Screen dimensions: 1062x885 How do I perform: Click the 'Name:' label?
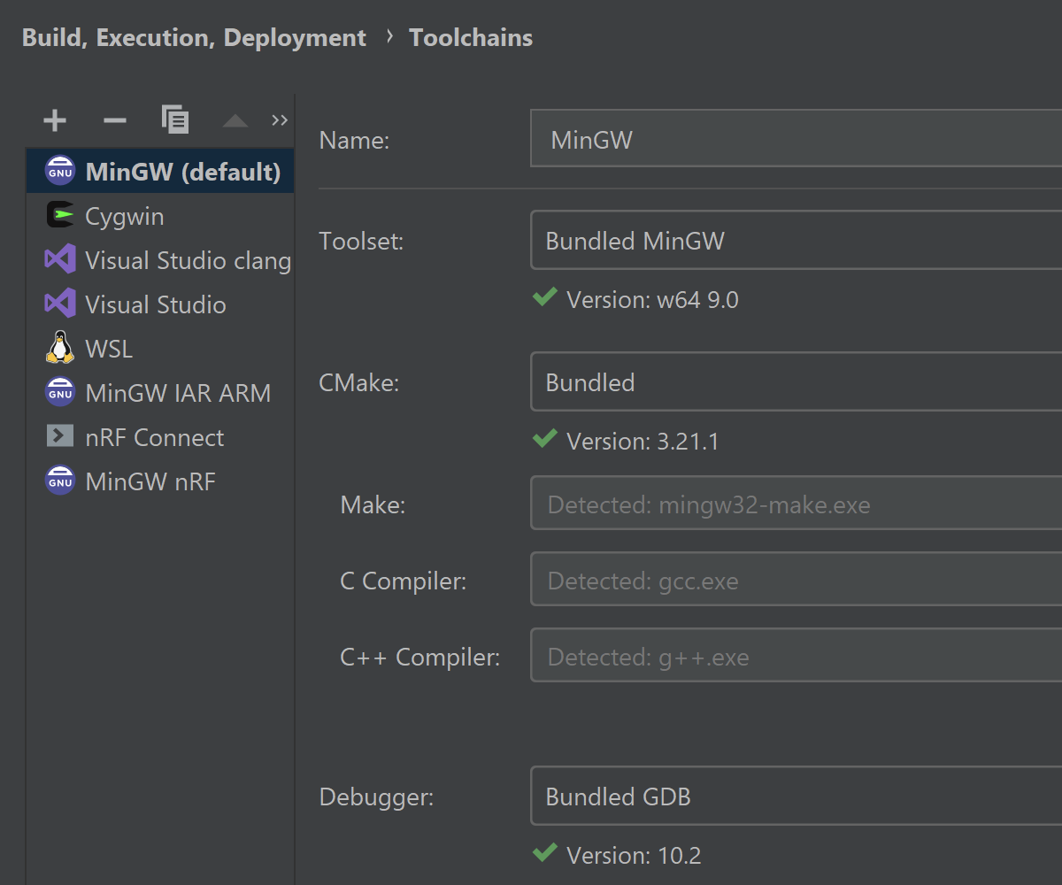[x=354, y=140]
